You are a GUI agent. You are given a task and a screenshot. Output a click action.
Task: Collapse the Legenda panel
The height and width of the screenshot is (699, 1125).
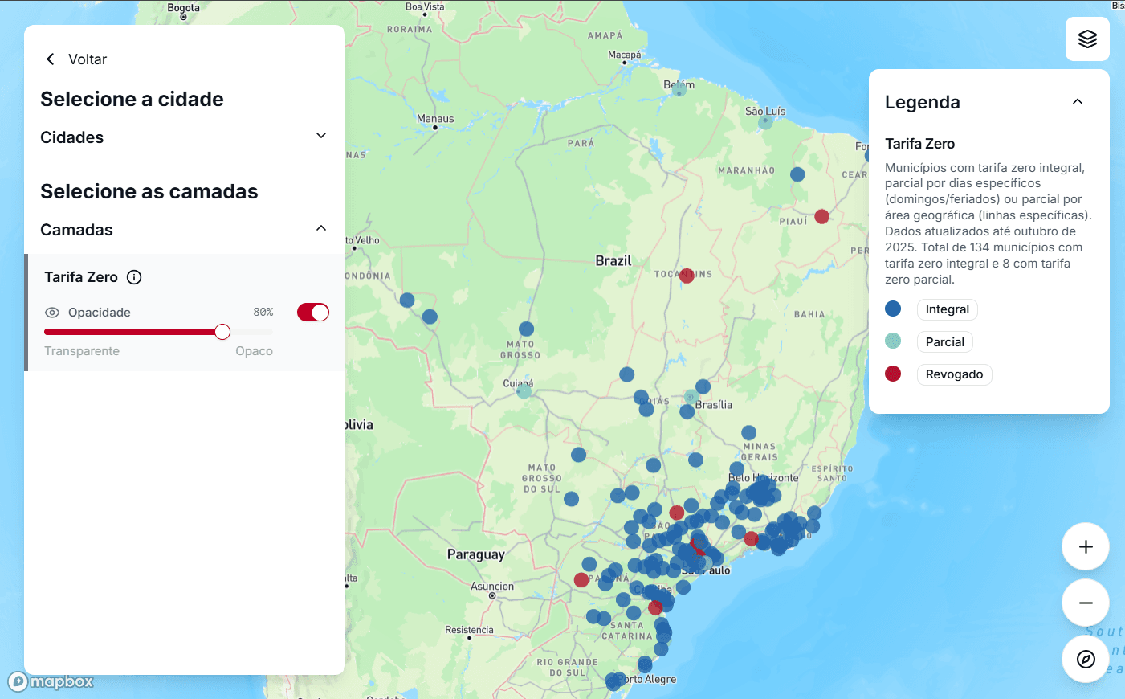pyautogui.click(x=1078, y=102)
